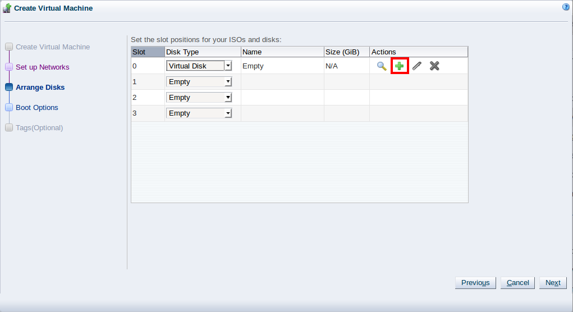Click the Name column header
573x312 pixels.
point(282,52)
